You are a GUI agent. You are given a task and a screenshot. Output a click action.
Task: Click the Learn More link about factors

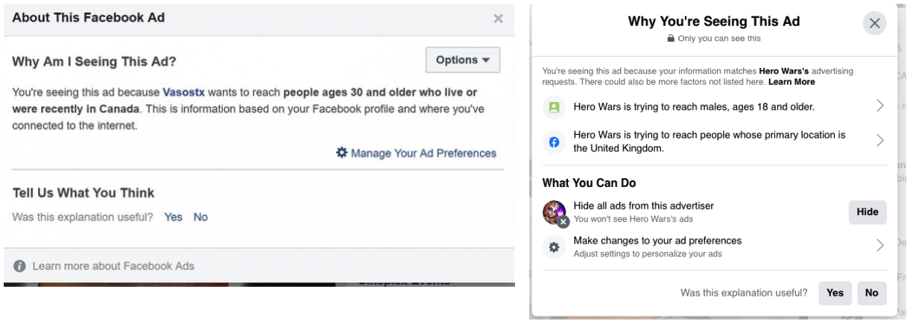tap(791, 82)
